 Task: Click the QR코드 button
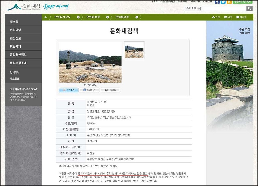[110, 90]
